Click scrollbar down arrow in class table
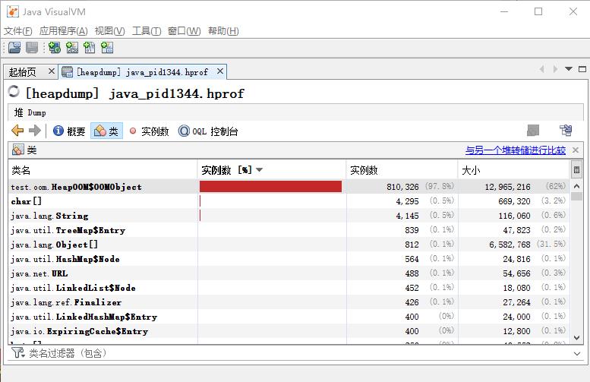The height and width of the screenshot is (382, 590). (576, 338)
